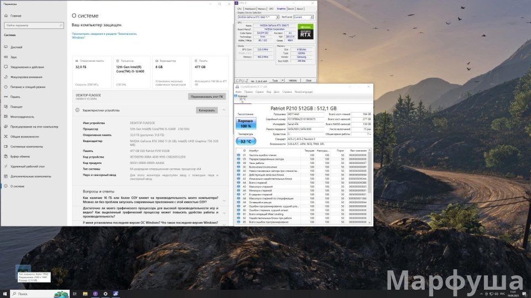
Task: Expand the CPU-Z Tools dropdown arrow
Action: 284,80
